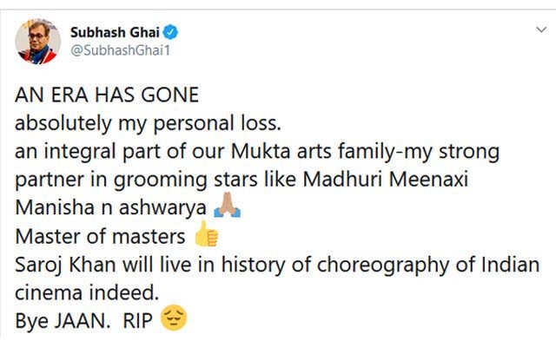Click the name 'Meenaxi' in the tweet

pyautogui.click(x=428, y=179)
